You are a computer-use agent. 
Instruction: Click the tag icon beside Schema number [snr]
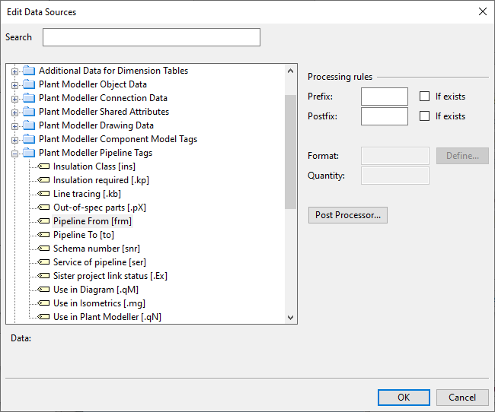[43, 249]
